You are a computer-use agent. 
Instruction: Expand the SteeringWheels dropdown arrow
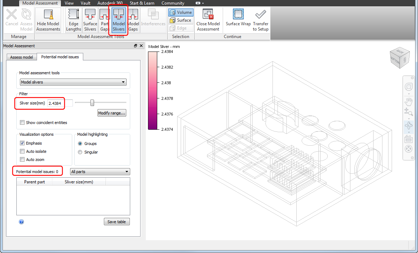[x=409, y=94]
